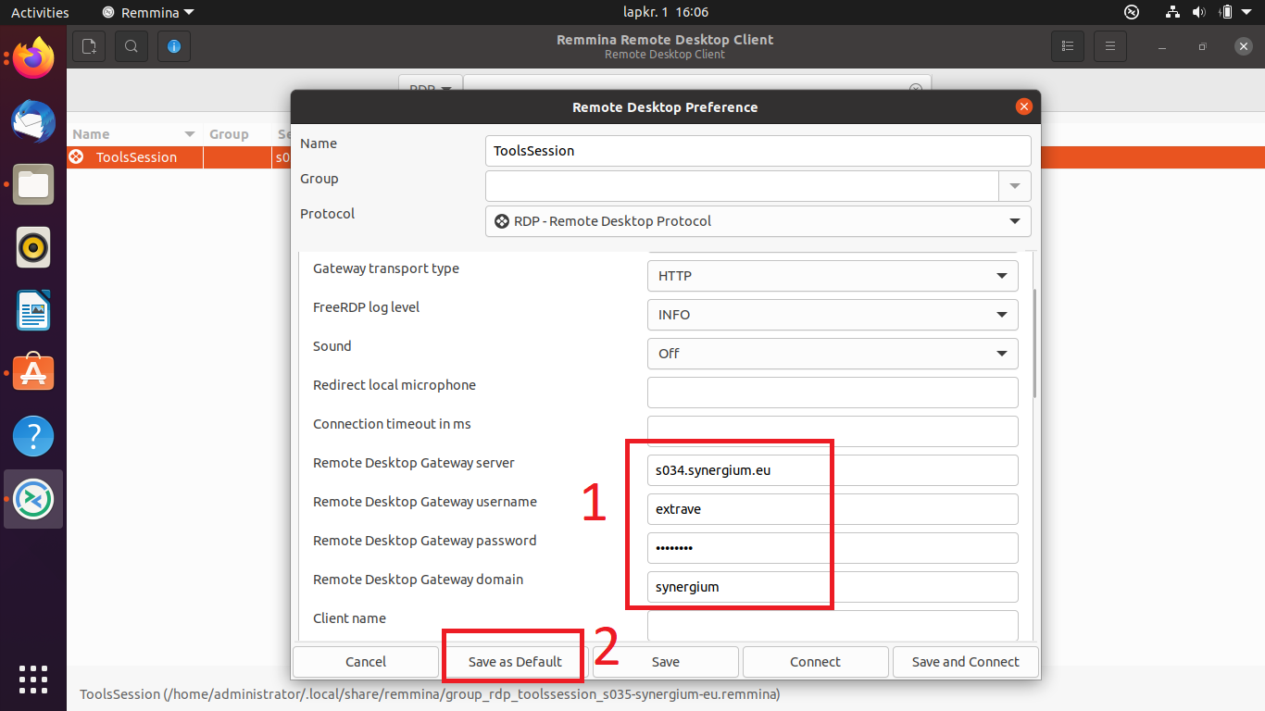Open Firefox from the dock

[33, 59]
